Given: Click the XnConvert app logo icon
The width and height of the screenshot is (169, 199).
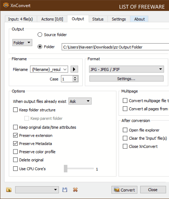Looking at the screenshot, I should point(6,5).
